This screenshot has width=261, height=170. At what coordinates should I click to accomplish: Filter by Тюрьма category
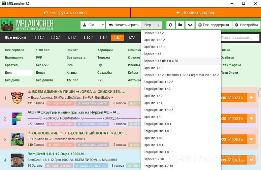103,58
